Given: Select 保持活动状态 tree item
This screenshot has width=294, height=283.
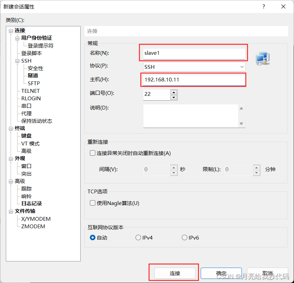Looking at the screenshot, I should click(x=37, y=121).
